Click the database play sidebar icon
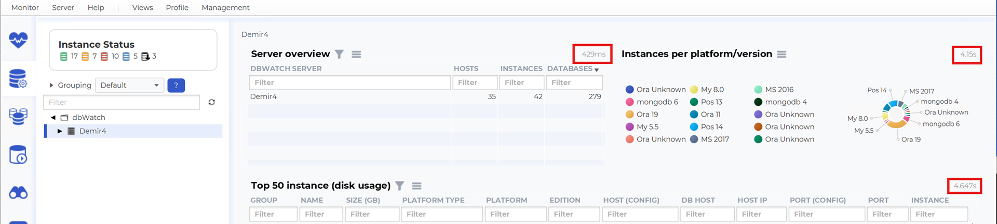Screen dimensions: 997x224 click(18, 155)
